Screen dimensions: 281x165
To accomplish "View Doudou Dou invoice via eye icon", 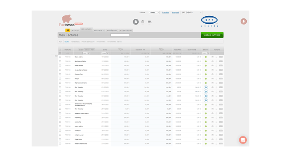I will click(x=213, y=74).
